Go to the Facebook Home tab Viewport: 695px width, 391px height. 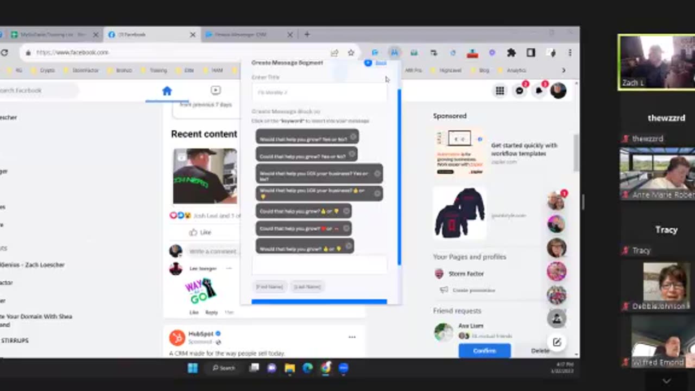click(167, 91)
